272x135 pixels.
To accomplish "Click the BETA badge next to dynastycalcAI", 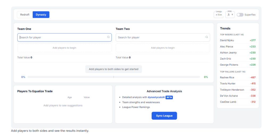I will click(x=169, y=98).
